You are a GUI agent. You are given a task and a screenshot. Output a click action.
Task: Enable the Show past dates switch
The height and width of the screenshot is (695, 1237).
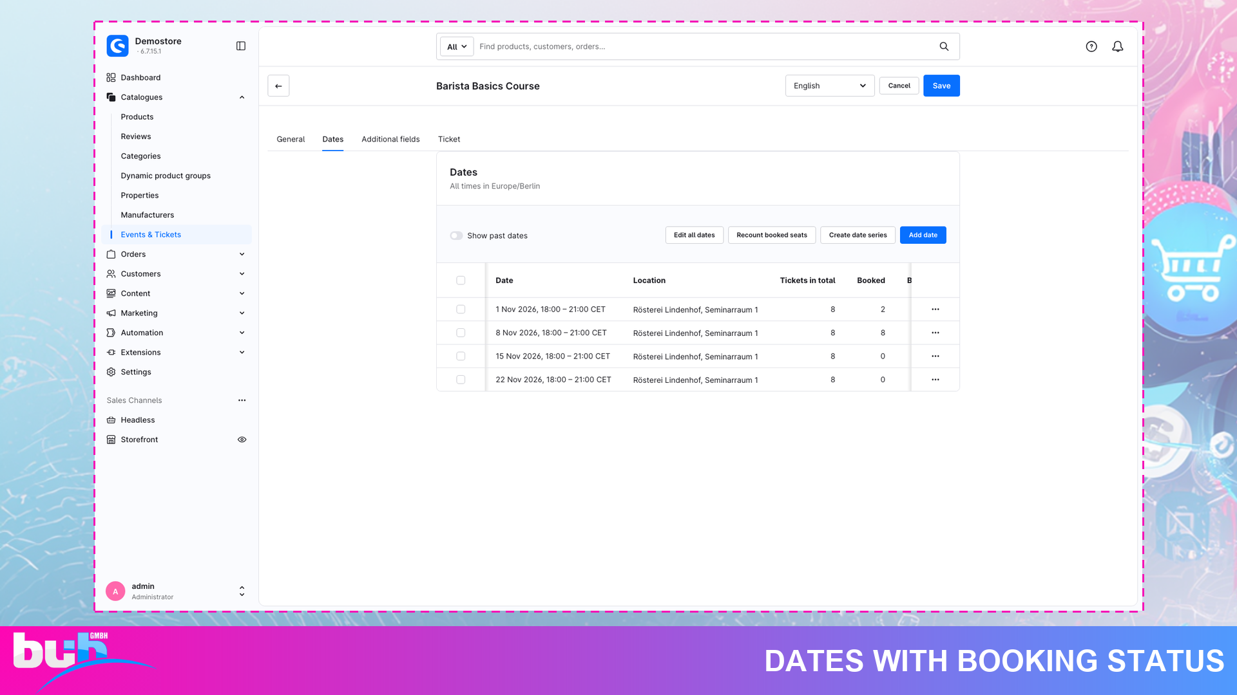point(456,236)
